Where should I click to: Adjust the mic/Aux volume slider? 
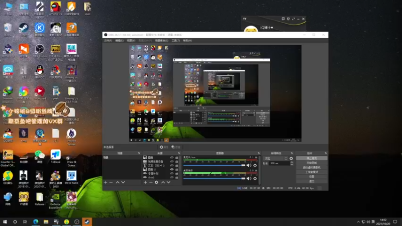214,165
